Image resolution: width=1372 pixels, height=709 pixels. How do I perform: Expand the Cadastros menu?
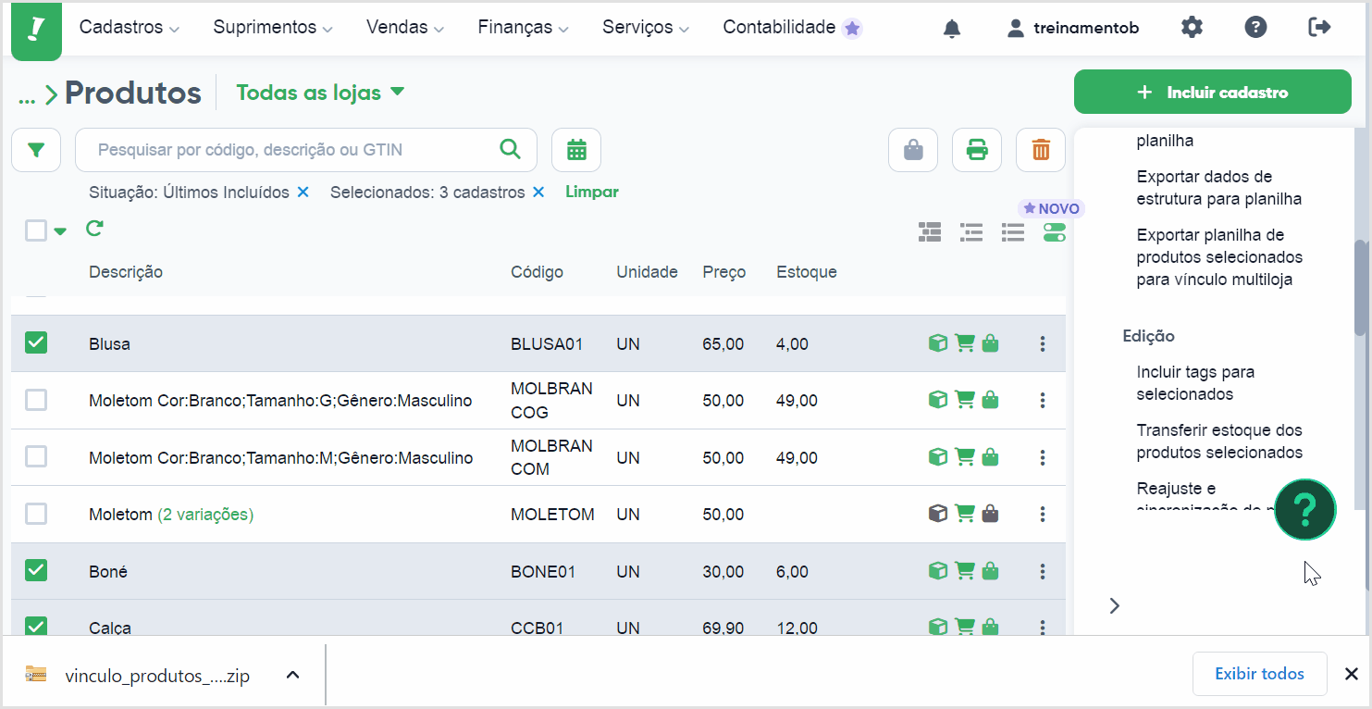point(129,28)
